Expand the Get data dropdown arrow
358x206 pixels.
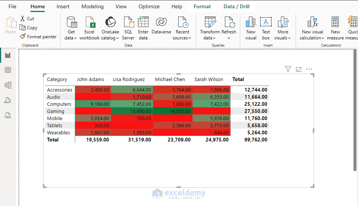pos(75,38)
